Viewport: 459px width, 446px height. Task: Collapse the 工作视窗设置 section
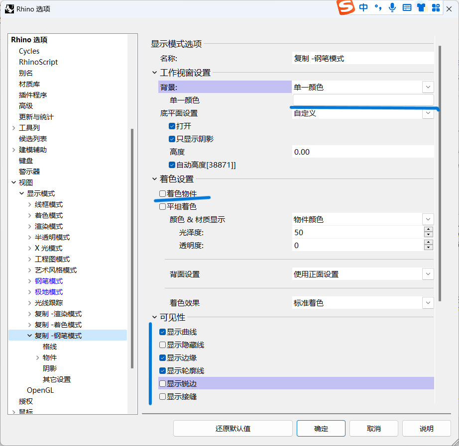pos(154,73)
